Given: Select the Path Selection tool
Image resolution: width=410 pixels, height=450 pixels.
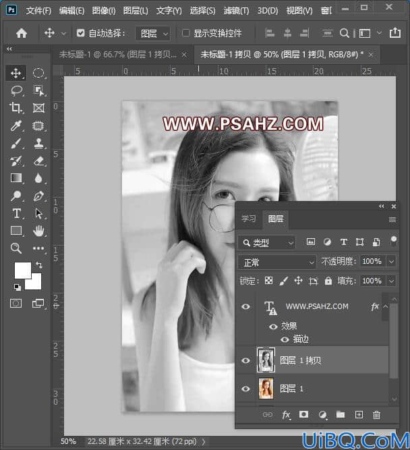Looking at the screenshot, I should click(38, 213).
